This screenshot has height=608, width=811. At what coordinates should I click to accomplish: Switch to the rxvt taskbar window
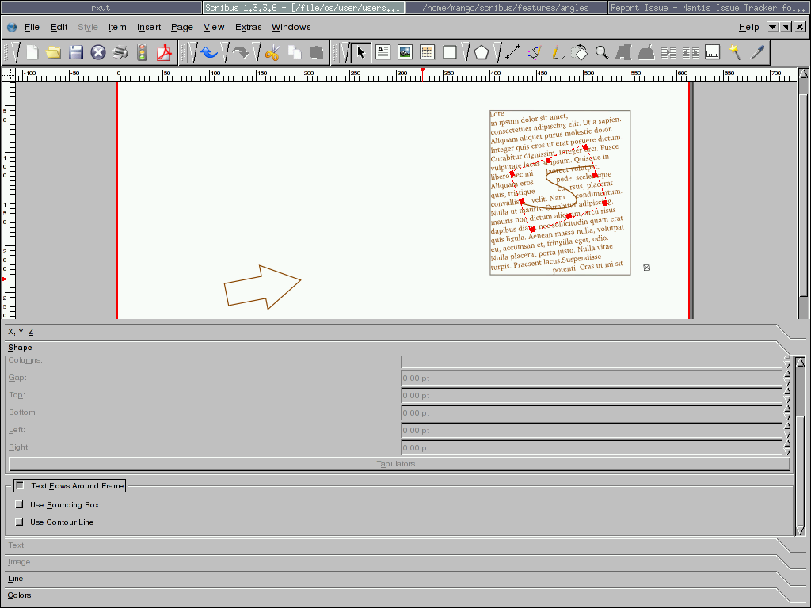click(101, 8)
